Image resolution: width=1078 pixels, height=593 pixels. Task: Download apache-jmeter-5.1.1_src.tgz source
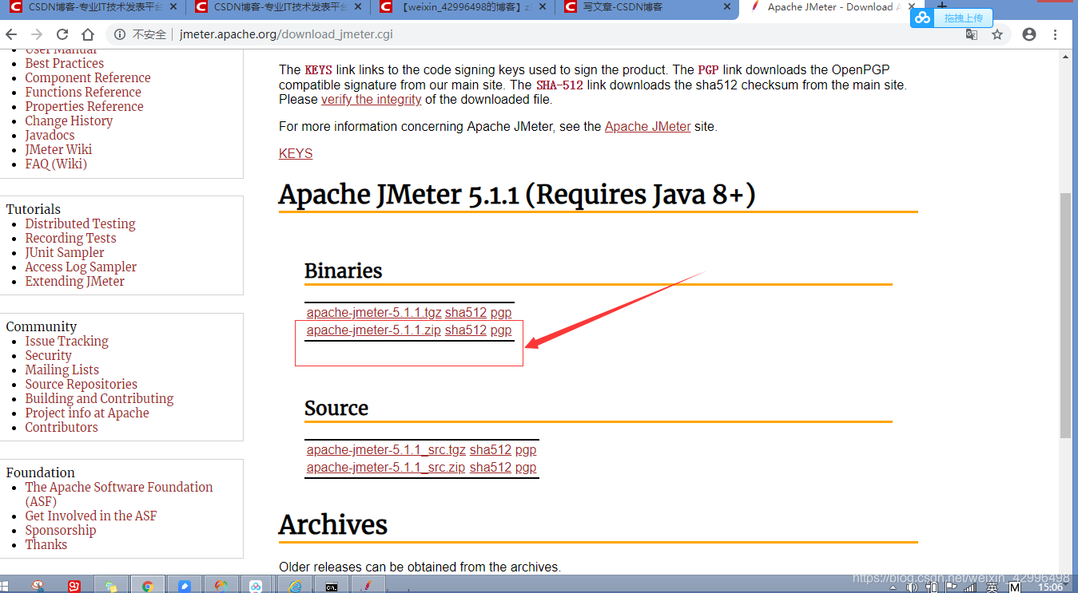click(386, 450)
